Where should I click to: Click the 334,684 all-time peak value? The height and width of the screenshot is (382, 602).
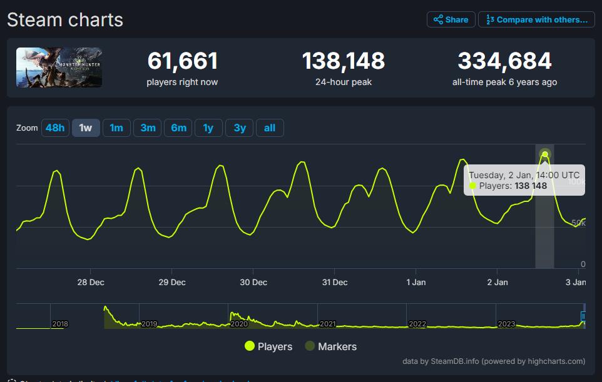[x=504, y=61]
